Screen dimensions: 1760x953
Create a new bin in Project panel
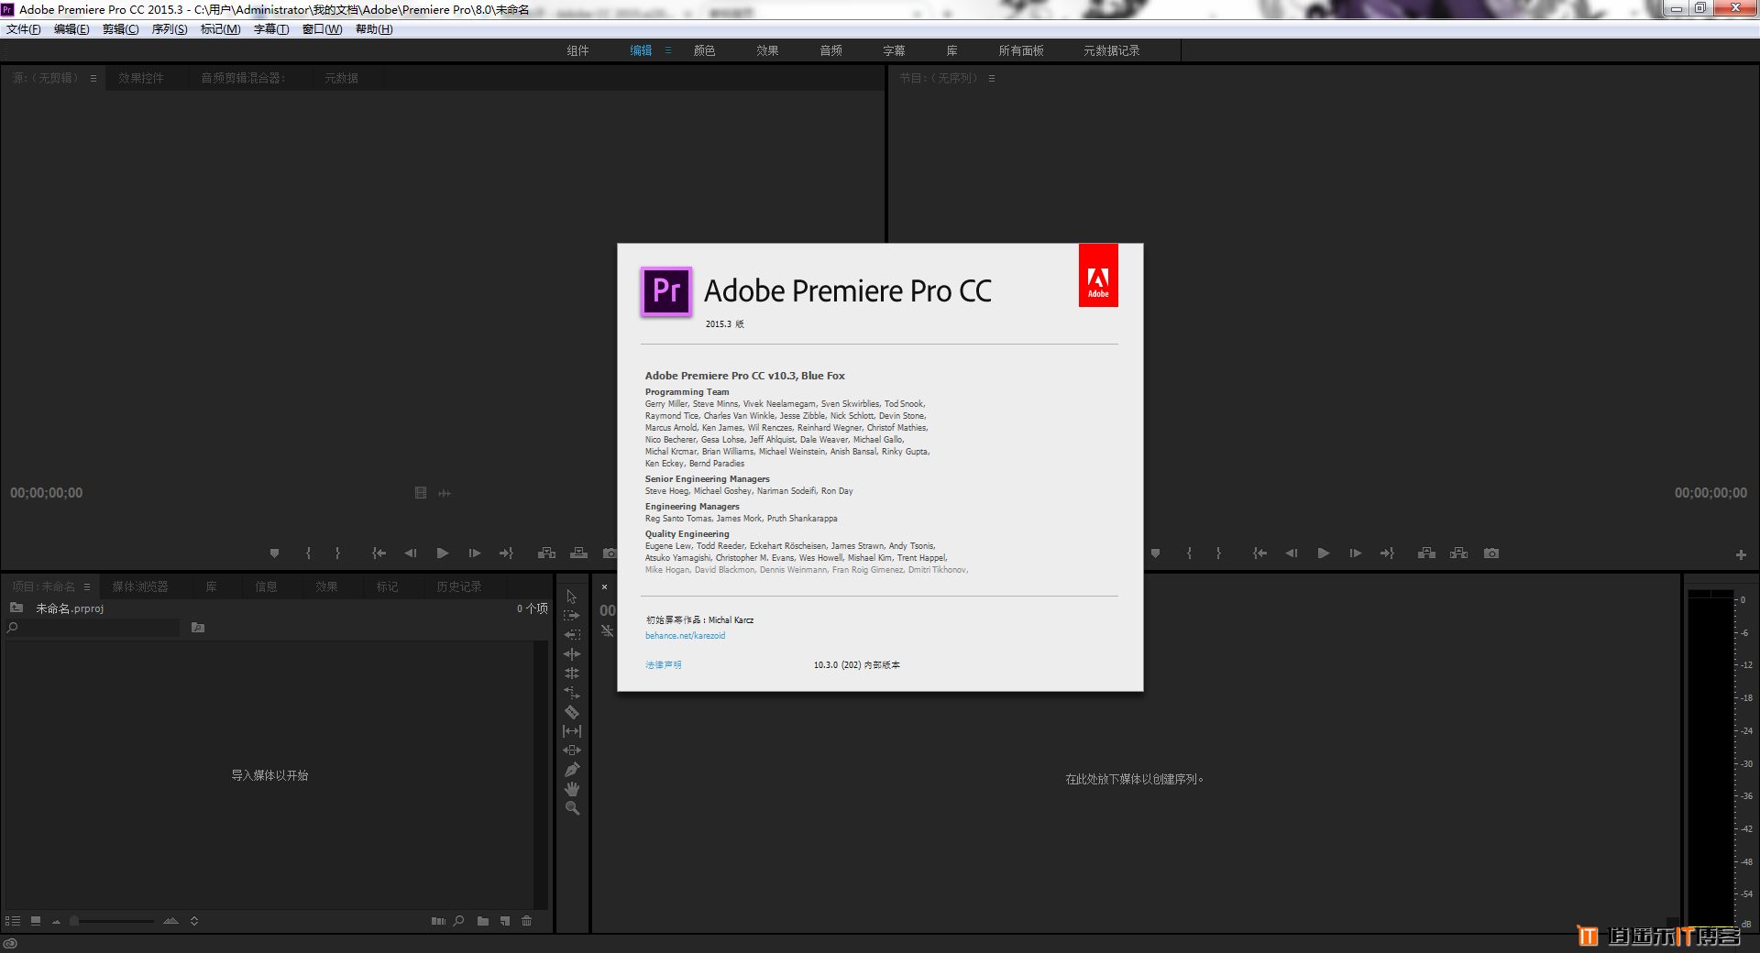[483, 921]
